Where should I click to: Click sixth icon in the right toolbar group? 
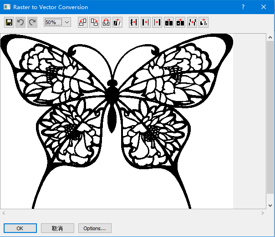[192, 22]
